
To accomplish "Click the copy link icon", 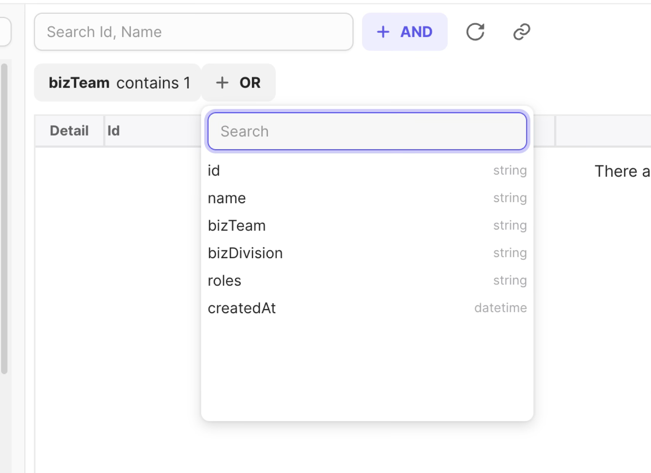I will (x=522, y=32).
